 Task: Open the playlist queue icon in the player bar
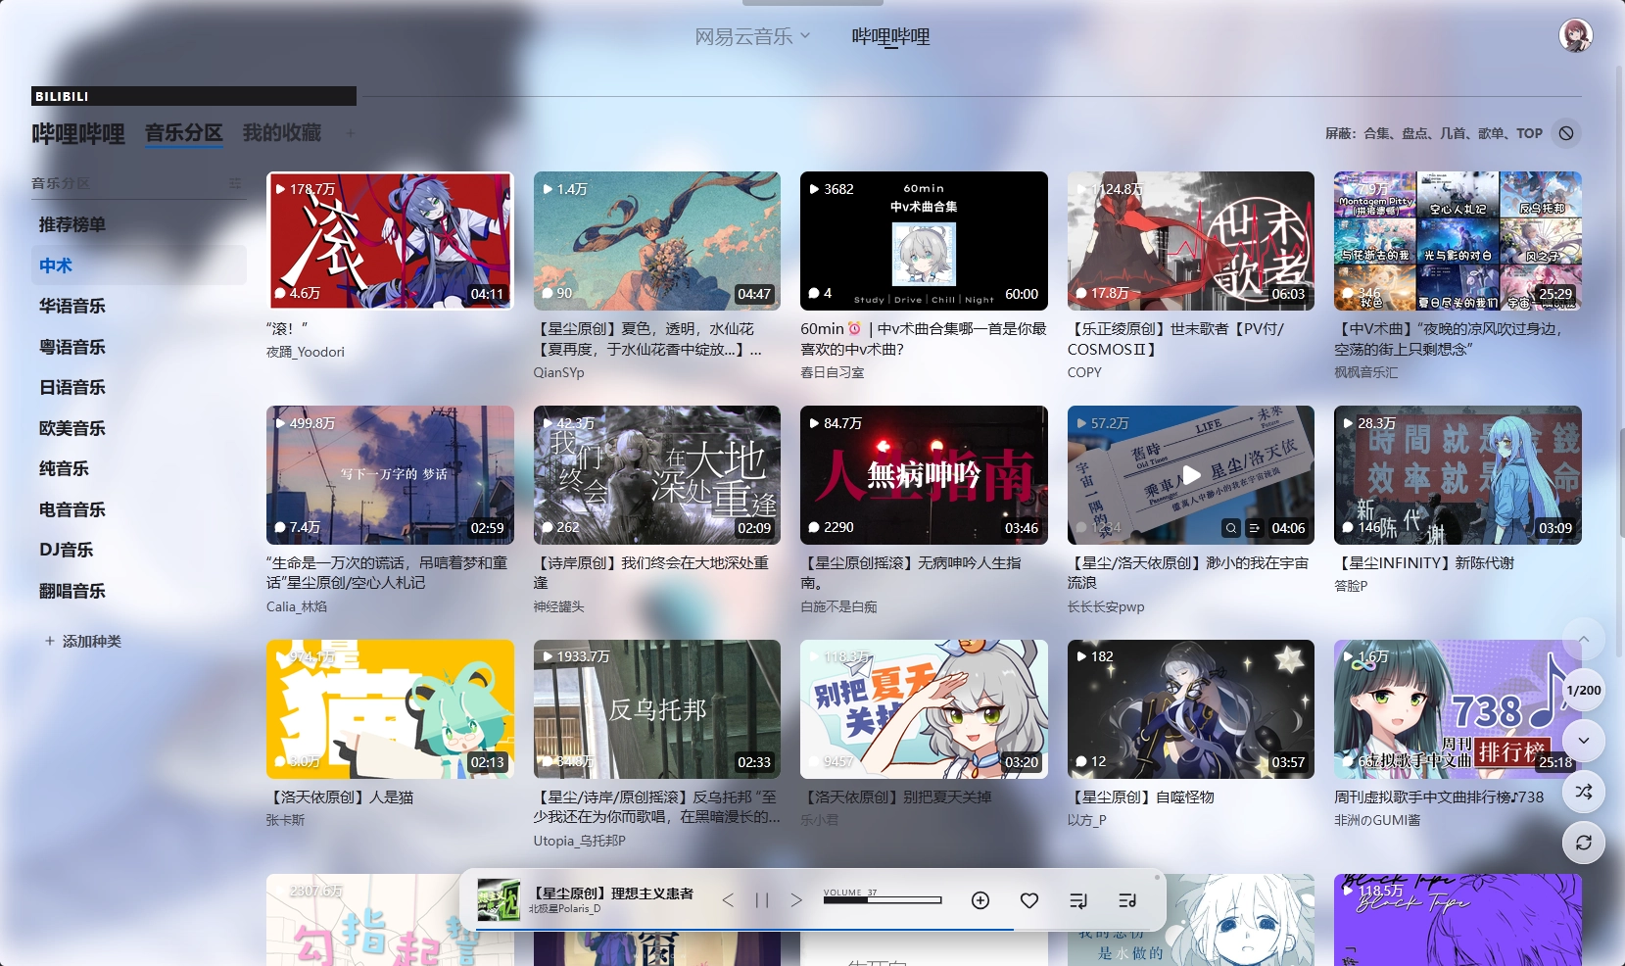[1127, 900]
